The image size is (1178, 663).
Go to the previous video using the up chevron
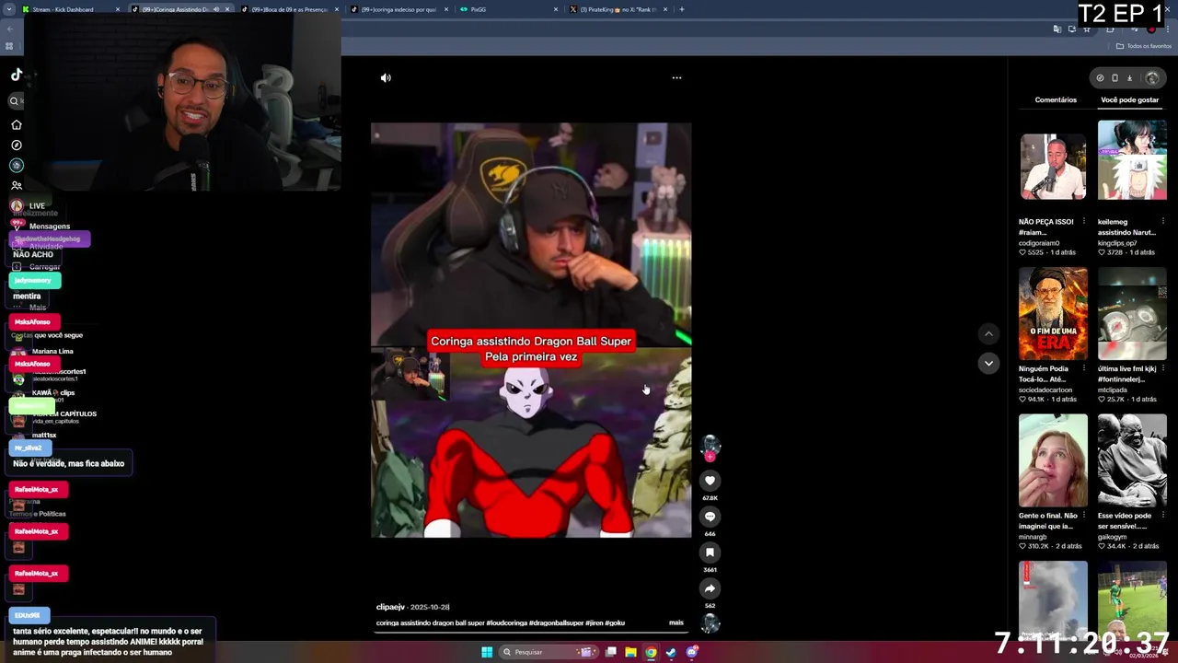pos(988,334)
